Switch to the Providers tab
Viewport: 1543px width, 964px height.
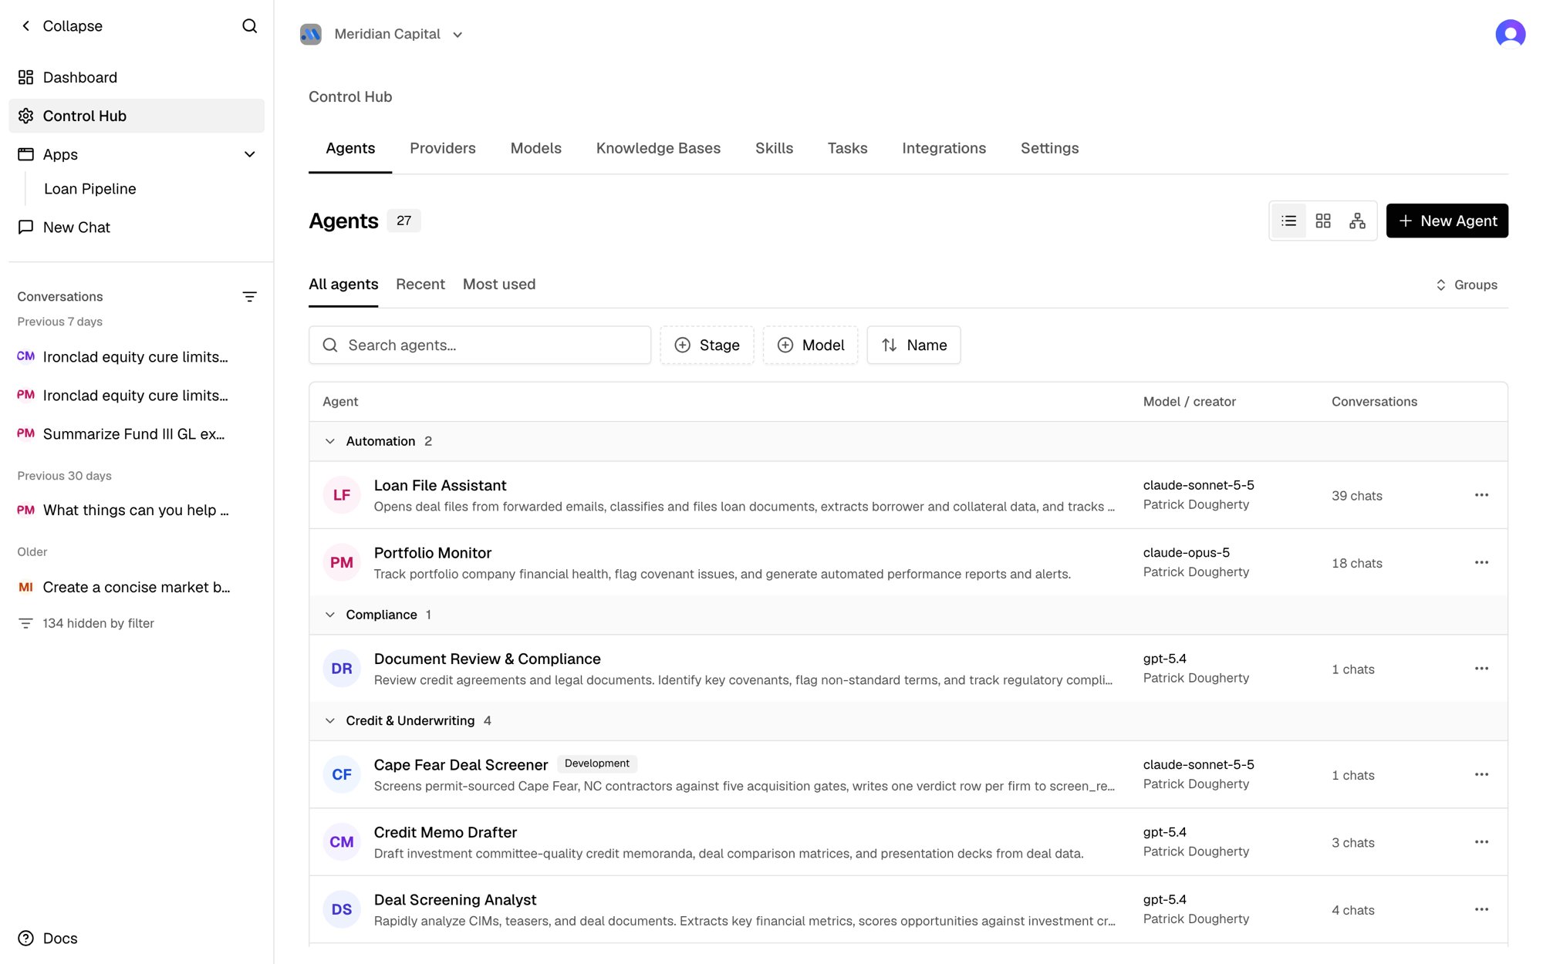coord(443,148)
